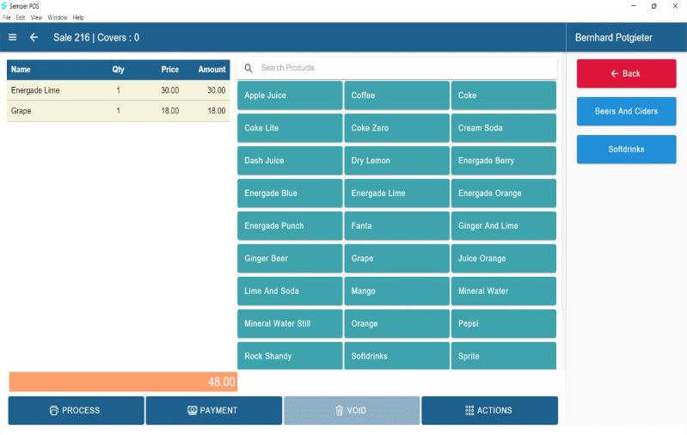Add Sprite product
687x435 pixels.
click(503, 356)
